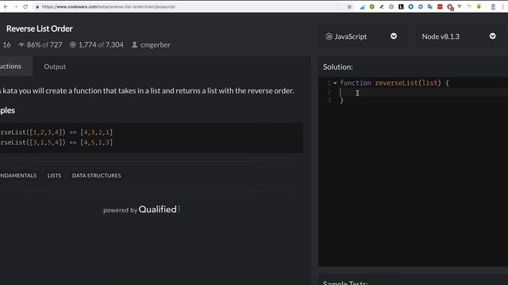The height and width of the screenshot is (285, 508).
Task: Click the reverseList function name in editor
Action: tap(397, 83)
